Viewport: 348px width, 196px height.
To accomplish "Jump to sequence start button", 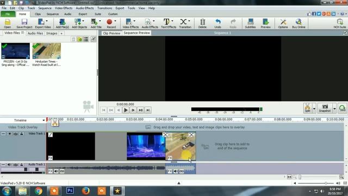I will (x=104, y=110).
